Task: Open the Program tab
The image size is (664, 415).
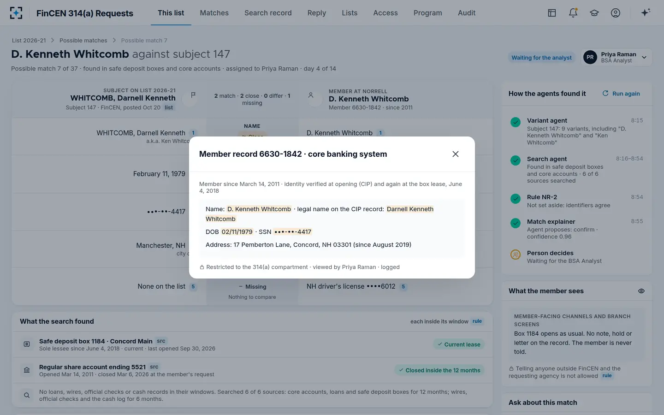Action: click(427, 13)
